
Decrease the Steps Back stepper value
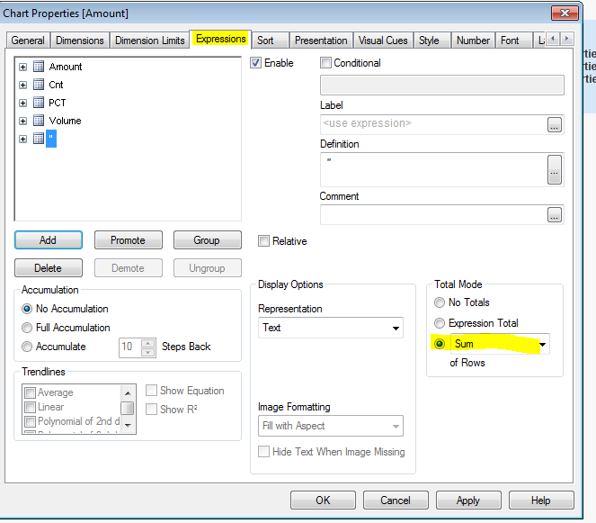(x=147, y=353)
